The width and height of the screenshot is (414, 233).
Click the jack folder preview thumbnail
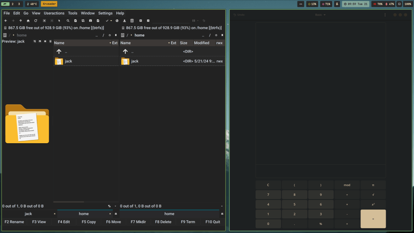(27, 124)
